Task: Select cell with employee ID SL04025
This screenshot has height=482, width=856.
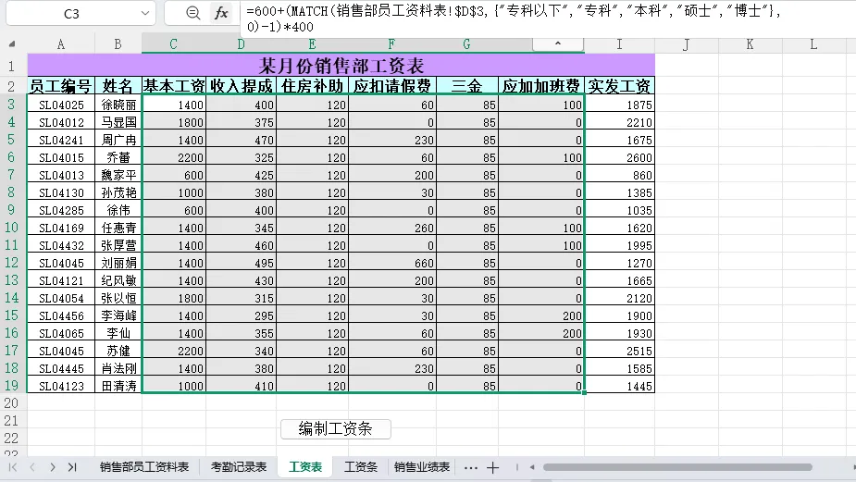Action: (60, 105)
